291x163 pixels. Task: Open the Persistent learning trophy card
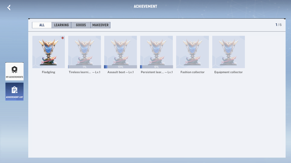point(157,52)
